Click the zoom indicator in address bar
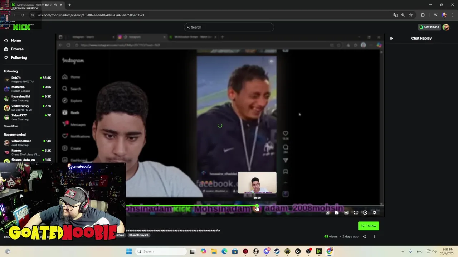 [x=403, y=15]
